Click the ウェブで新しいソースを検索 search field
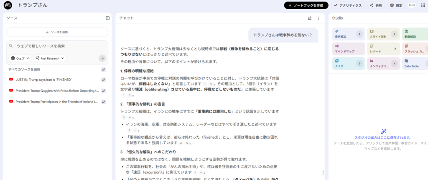 point(54,46)
